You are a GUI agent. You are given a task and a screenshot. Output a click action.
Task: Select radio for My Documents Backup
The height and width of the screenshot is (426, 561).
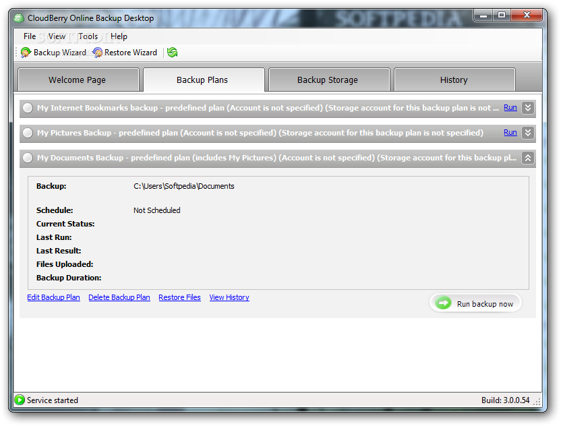tap(28, 158)
